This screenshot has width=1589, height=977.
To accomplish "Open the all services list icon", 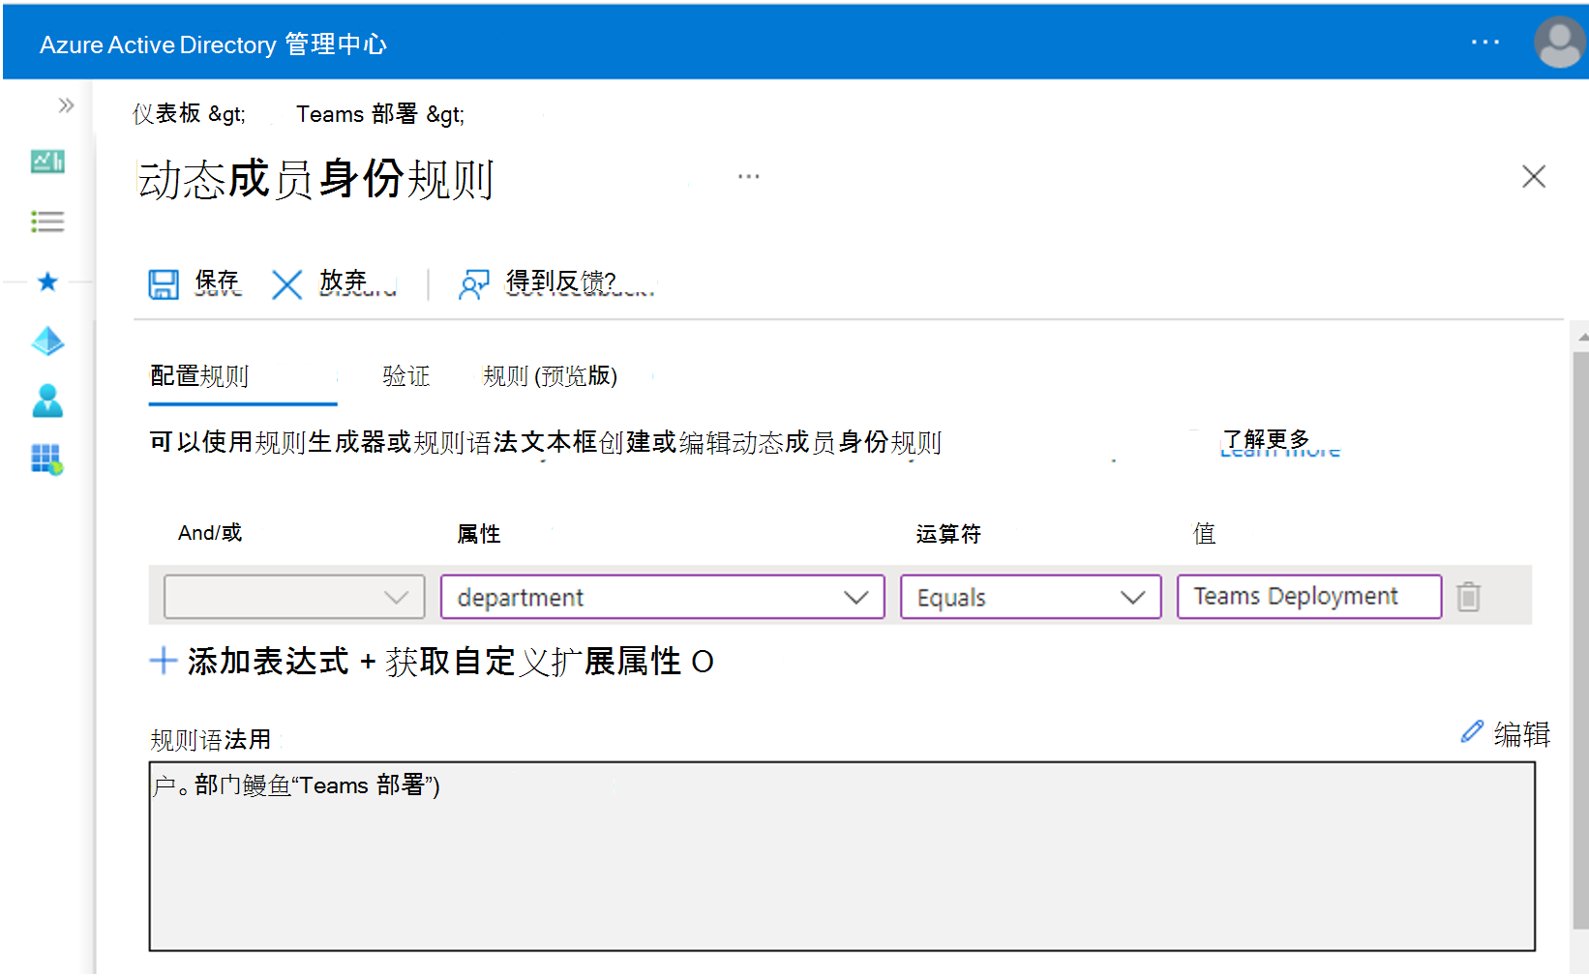I will coord(47,222).
